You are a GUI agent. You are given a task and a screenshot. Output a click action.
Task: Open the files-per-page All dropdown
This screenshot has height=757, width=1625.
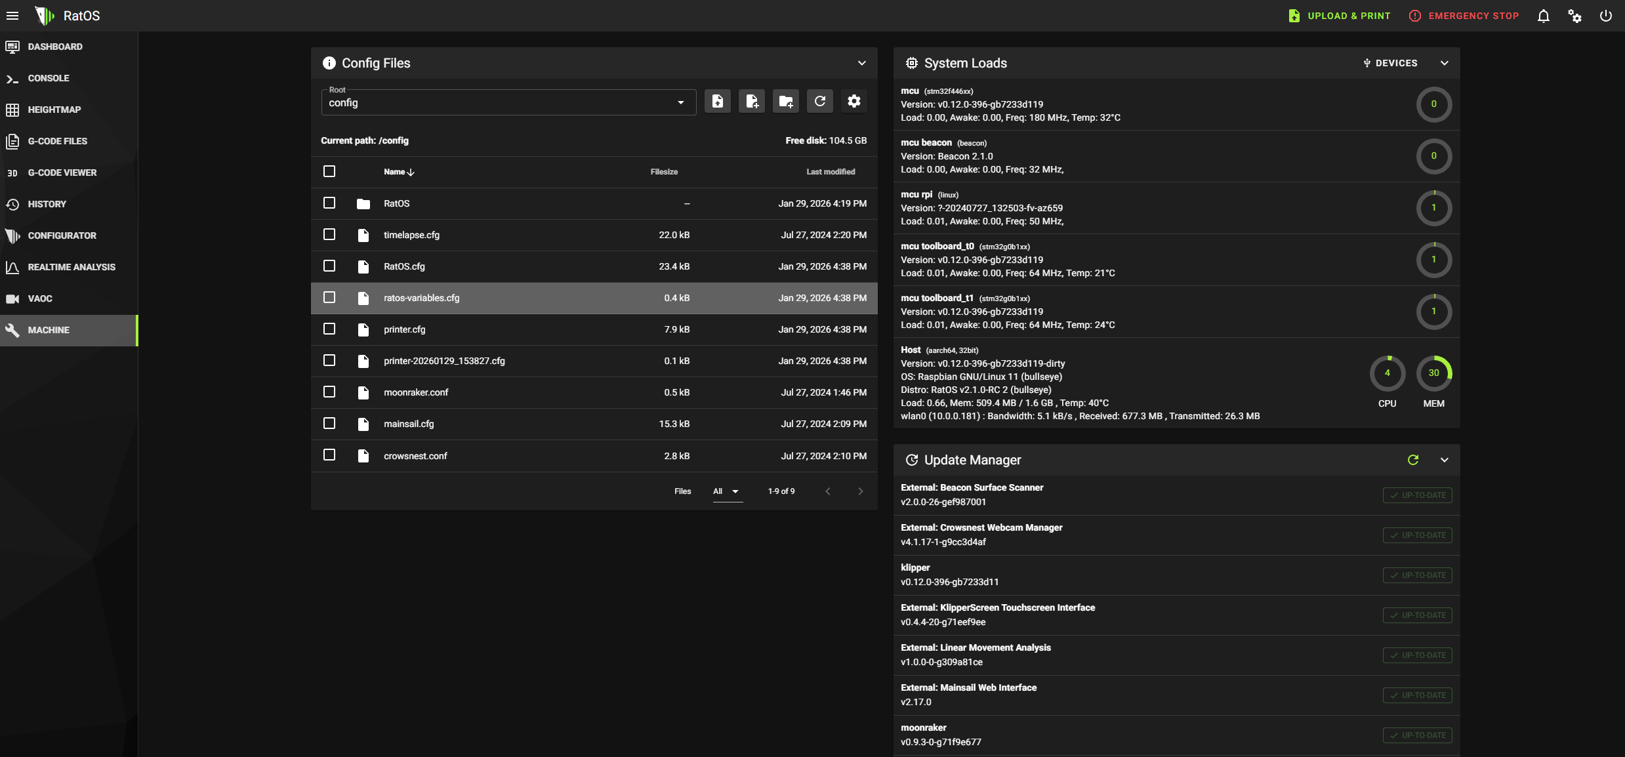(x=727, y=491)
